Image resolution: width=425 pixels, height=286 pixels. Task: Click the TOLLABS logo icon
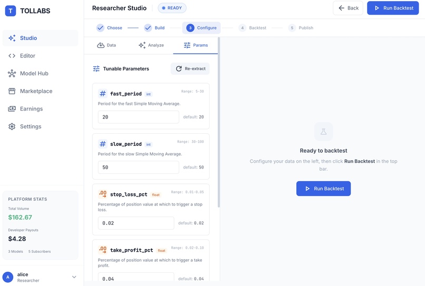coord(11,11)
